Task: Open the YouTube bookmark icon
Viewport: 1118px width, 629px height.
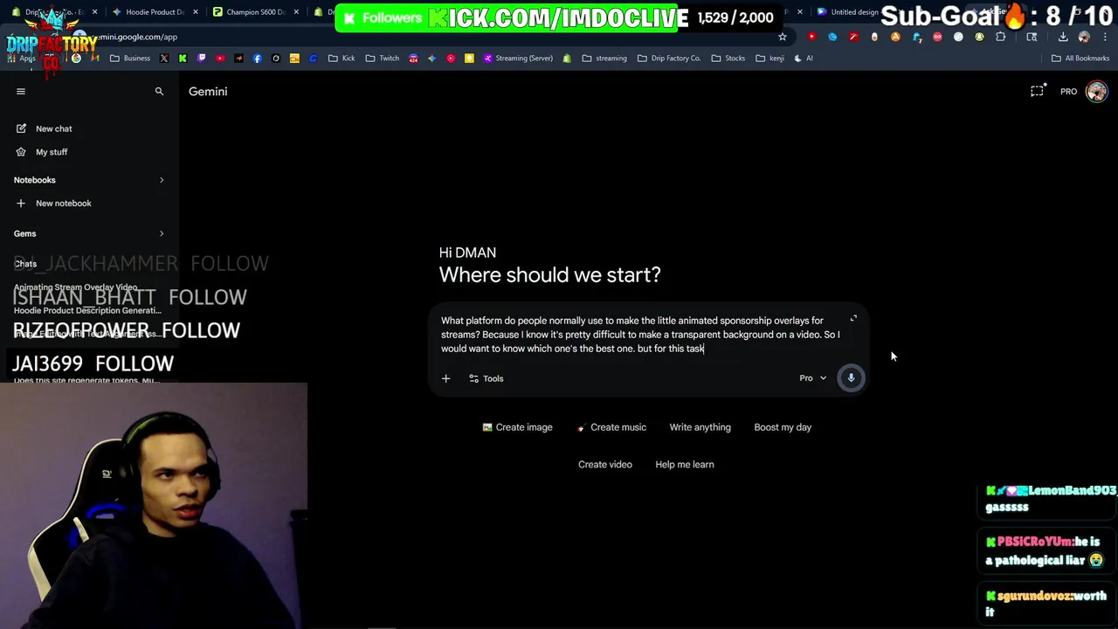Action: point(220,59)
